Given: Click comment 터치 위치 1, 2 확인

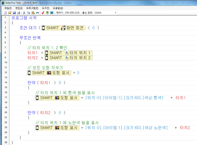Looking at the screenshot, I should 47,48.
